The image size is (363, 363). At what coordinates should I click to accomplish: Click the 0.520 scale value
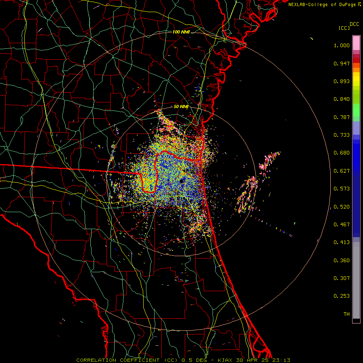[342, 207]
